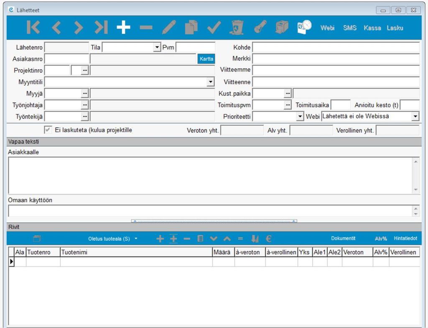Open Työntekijä lookup ellipsis button

coord(85,117)
